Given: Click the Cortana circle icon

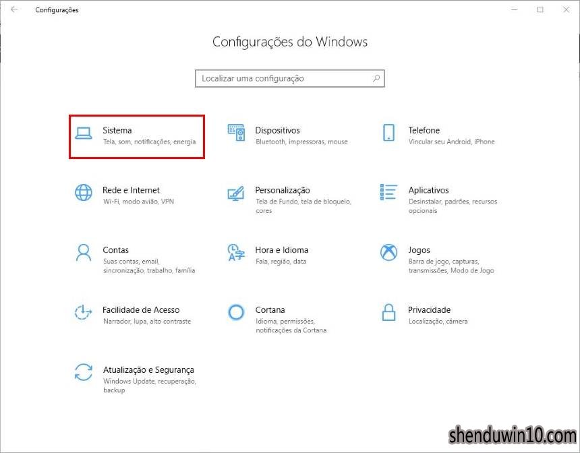Looking at the screenshot, I should click(236, 313).
